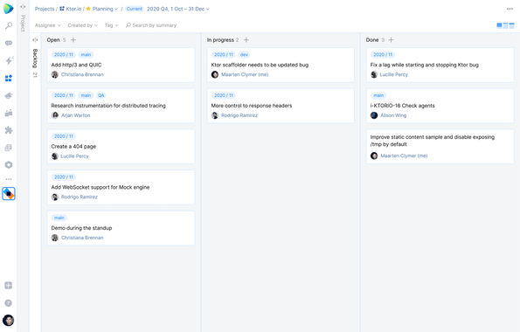520x332 pixels.
Task: Expand the collapsed Project side panel
Action: pos(23,7)
